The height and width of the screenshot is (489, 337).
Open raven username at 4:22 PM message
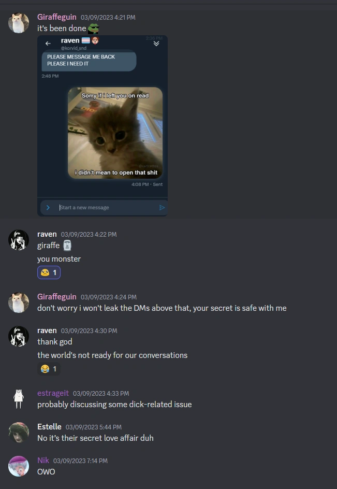click(x=47, y=234)
